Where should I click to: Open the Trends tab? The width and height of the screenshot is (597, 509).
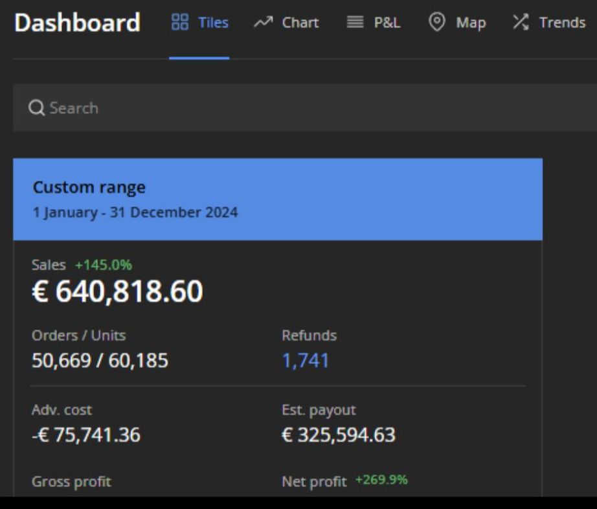[x=548, y=23]
